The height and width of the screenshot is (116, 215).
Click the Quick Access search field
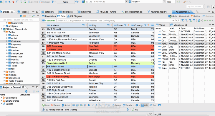click(x=195, y=6)
